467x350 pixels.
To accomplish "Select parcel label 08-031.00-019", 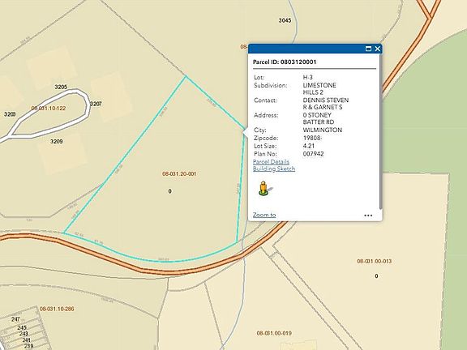I will pyautogui.click(x=274, y=333).
